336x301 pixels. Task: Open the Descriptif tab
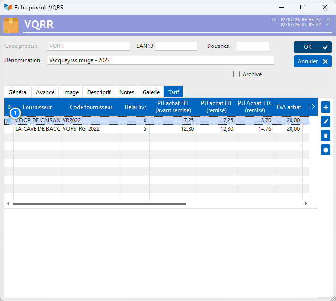(99, 92)
